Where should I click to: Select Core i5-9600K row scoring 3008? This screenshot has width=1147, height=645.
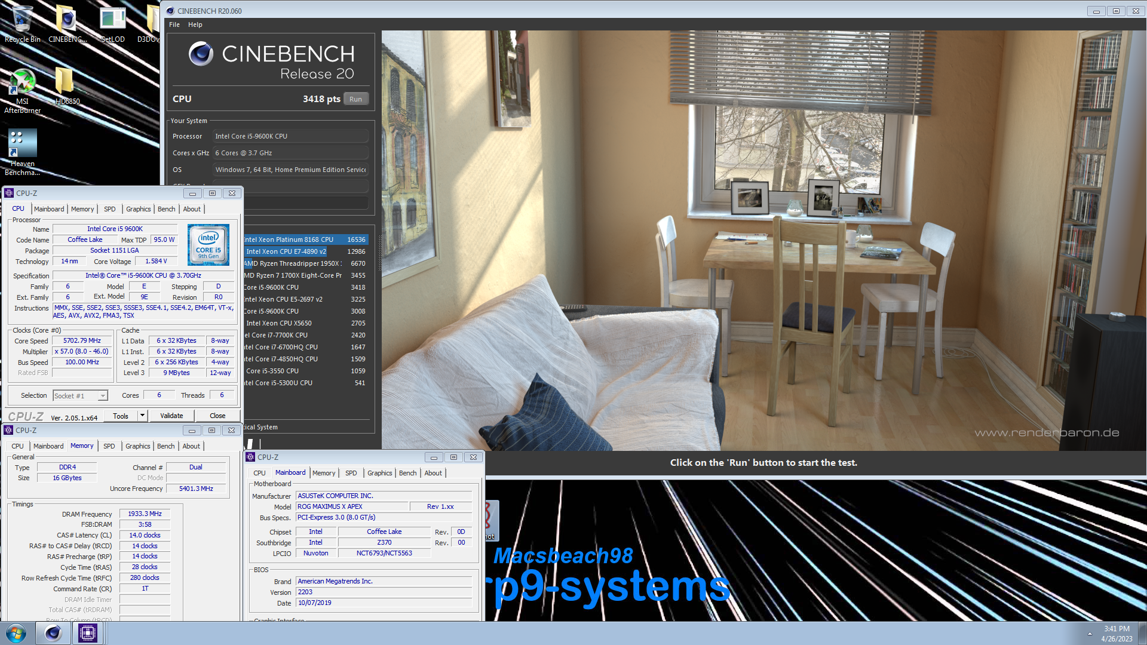(306, 311)
